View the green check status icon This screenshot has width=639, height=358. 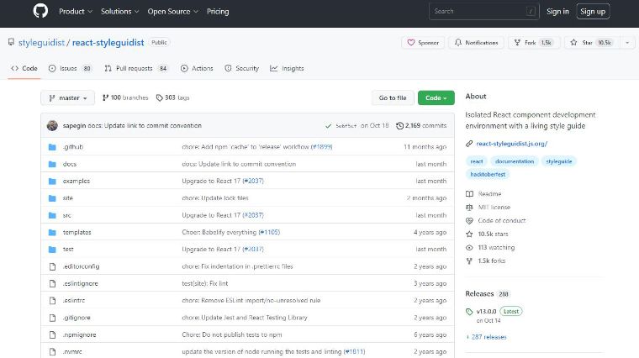coord(328,126)
